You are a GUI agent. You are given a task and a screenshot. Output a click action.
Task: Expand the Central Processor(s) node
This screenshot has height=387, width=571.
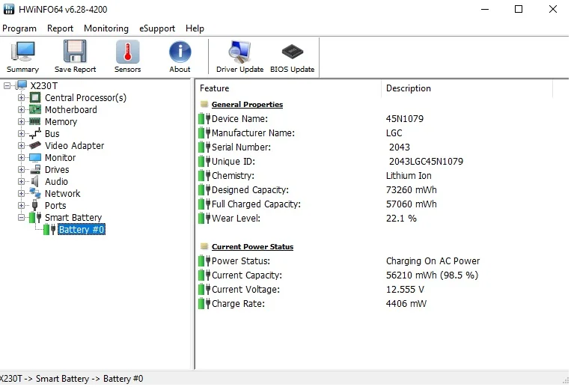pos(21,97)
